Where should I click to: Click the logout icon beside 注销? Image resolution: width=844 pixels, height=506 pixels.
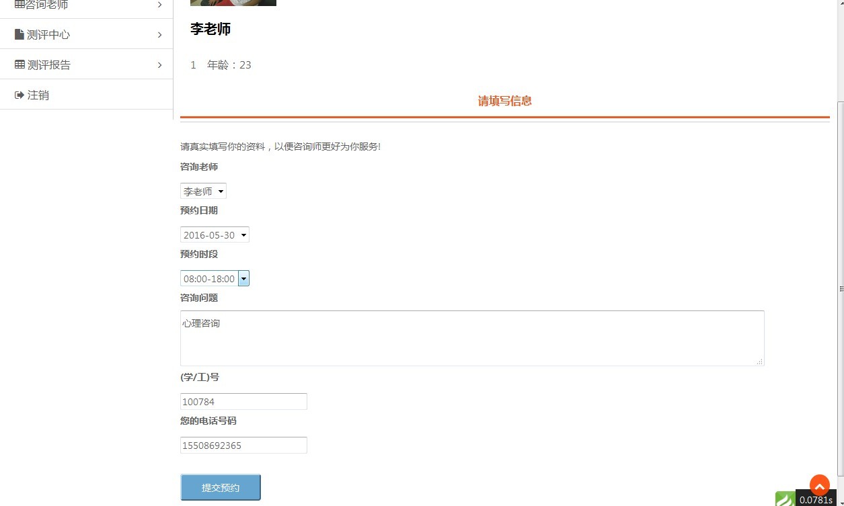20,95
